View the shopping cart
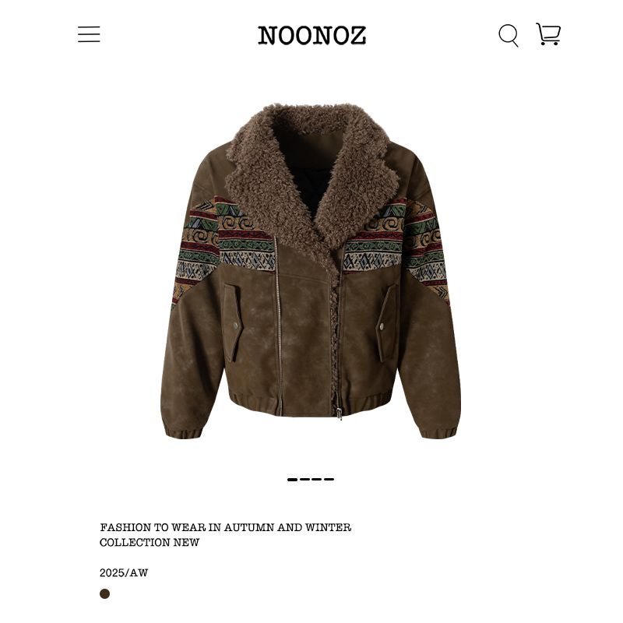This screenshot has height=623, width=623. (x=548, y=34)
